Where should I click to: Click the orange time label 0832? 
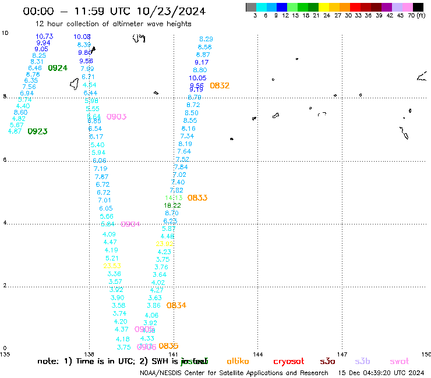pos(220,85)
